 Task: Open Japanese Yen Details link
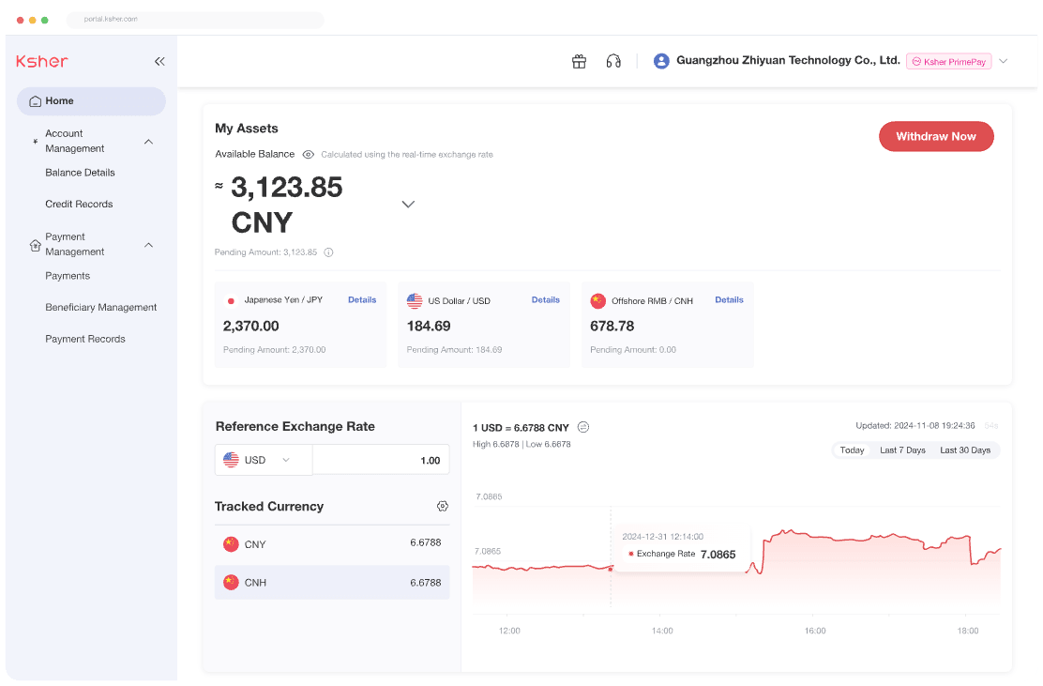point(362,300)
